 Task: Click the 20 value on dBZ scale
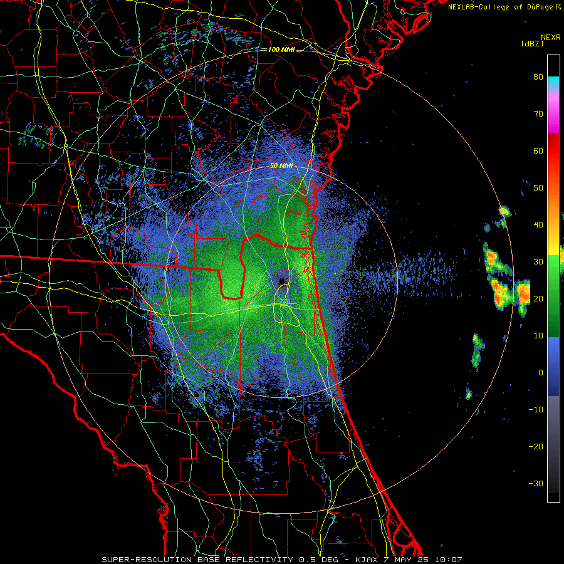(538, 298)
